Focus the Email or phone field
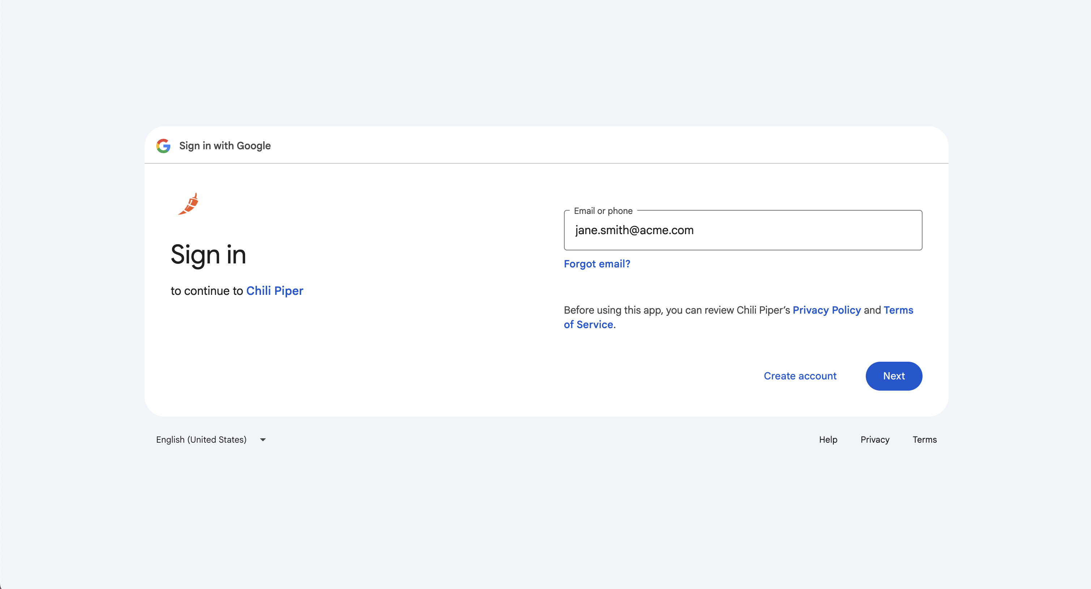This screenshot has height=589, width=1091. pyautogui.click(x=743, y=230)
